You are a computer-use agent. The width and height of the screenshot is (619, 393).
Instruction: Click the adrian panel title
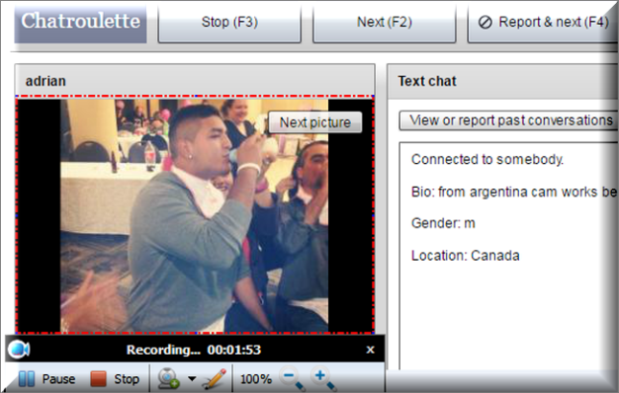click(x=45, y=81)
